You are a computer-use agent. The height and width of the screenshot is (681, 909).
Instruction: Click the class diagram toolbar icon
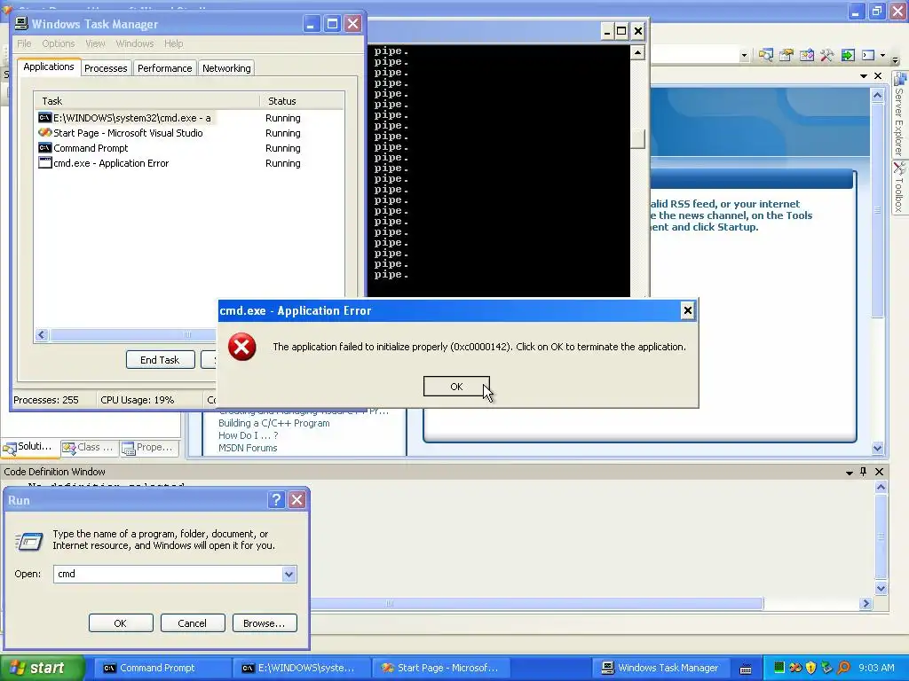pos(807,55)
